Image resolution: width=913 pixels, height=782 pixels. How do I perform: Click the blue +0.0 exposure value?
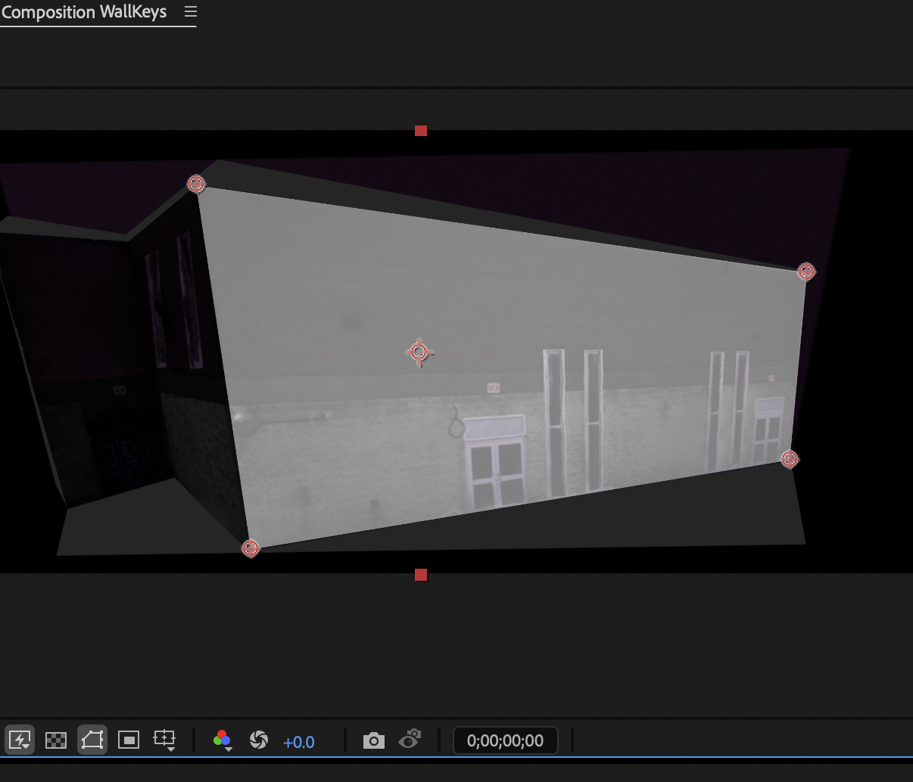[x=299, y=742]
